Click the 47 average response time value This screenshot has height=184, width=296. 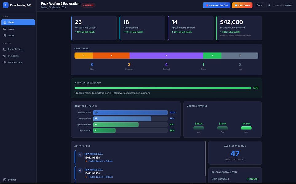click(235, 154)
